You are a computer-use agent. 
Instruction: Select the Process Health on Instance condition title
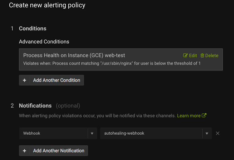click(x=74, y=55)
